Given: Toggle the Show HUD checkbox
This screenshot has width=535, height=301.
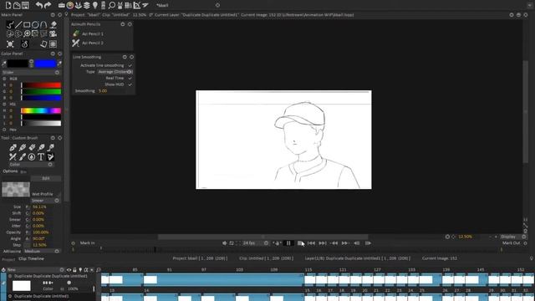Looking at the screenshot, I should tap(130, 84).
